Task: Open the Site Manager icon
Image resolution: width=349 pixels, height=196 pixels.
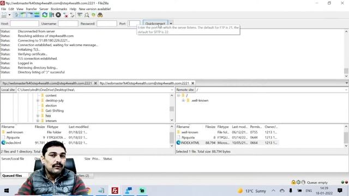Action: click(4, 15)
